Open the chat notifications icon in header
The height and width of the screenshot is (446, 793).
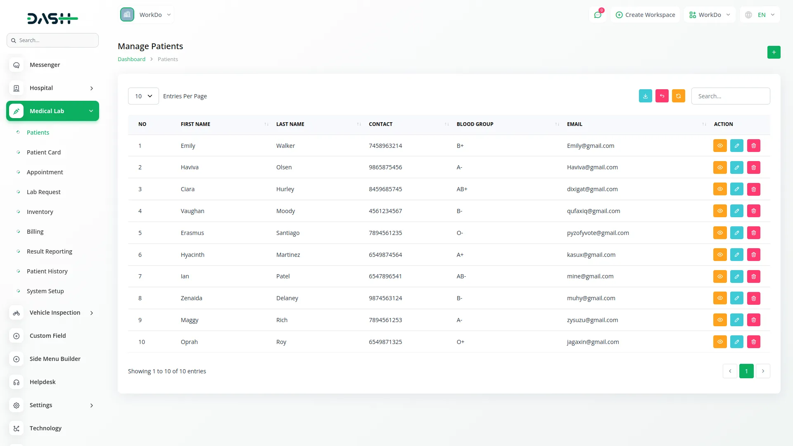tap(597, 15)
